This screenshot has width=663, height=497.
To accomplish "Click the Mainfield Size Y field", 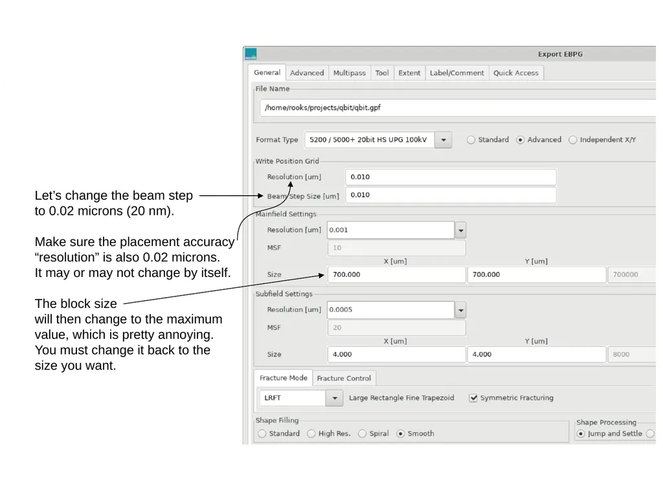I will (536, 274).
